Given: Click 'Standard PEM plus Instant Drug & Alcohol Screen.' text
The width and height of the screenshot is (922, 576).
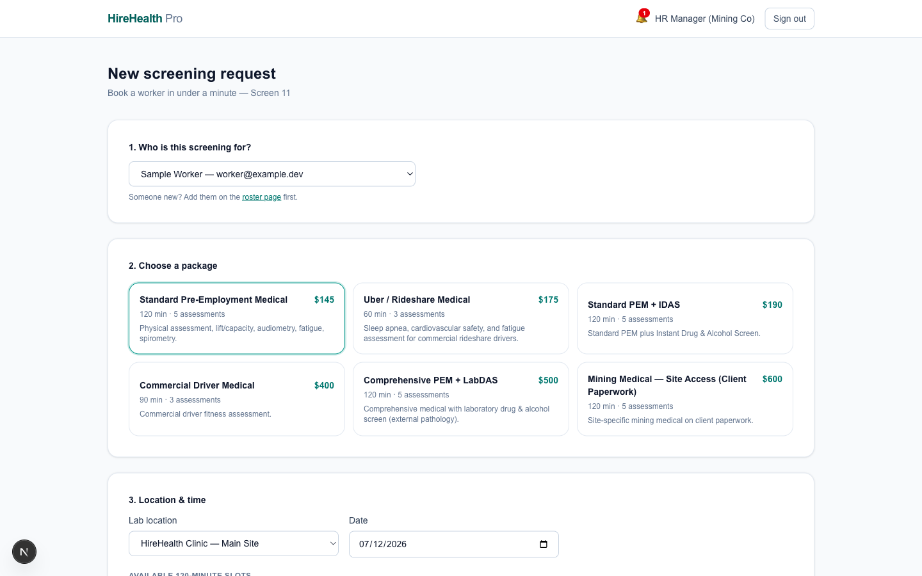Looking at the screenshot, I should [x=674, y=333].
